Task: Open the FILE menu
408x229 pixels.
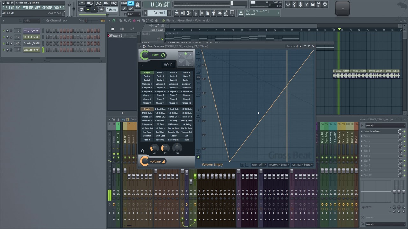Action: pos(5,8)
